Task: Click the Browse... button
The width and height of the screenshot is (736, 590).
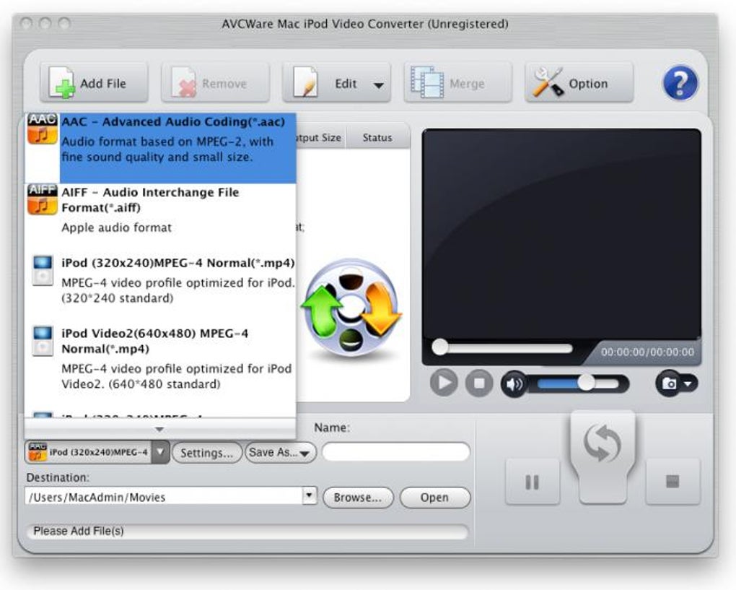Action: click(358, 498)
